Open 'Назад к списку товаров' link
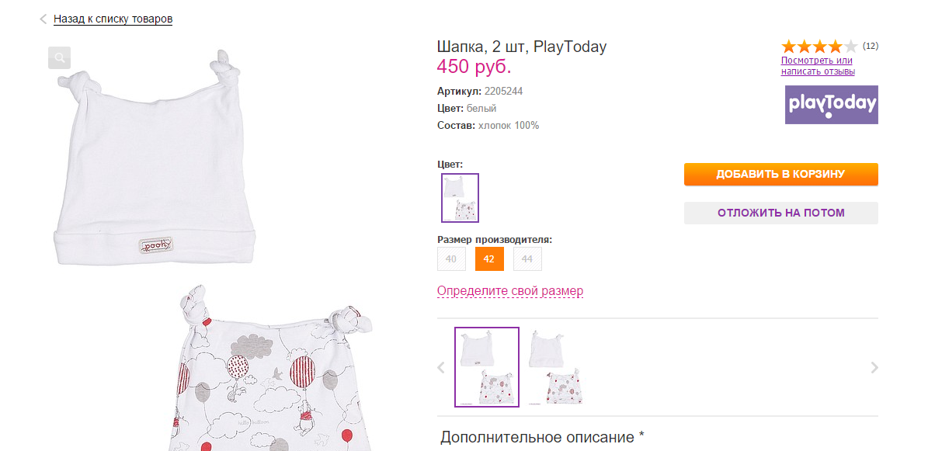The image size is (935, 451). 113,19
